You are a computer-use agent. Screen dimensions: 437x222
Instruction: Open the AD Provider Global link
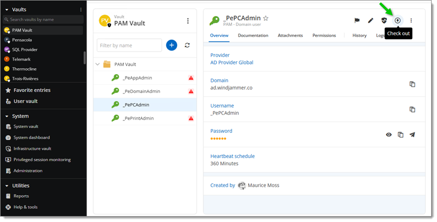coord(231,62)
